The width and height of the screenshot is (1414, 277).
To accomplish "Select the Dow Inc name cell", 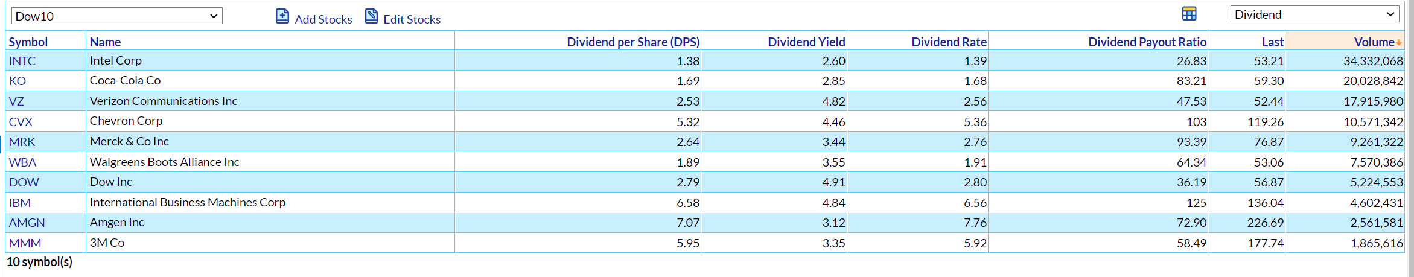I will click(x=270, y=182).
